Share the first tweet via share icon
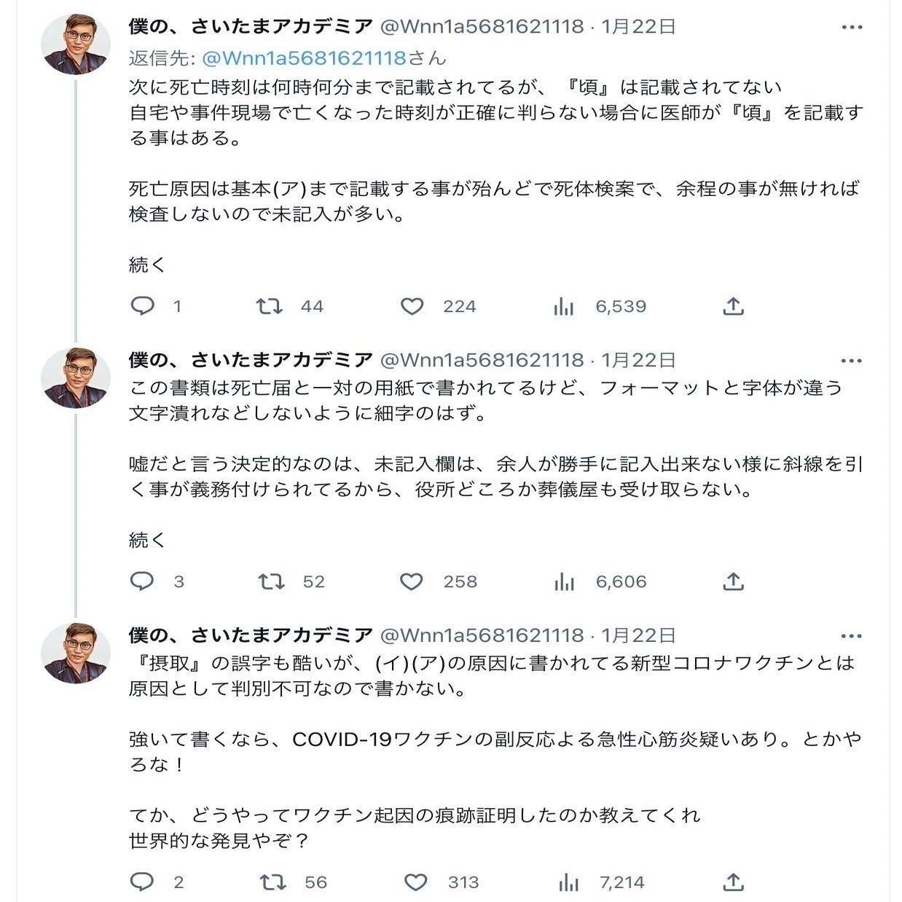902x902 pixels. click(733, 306)
